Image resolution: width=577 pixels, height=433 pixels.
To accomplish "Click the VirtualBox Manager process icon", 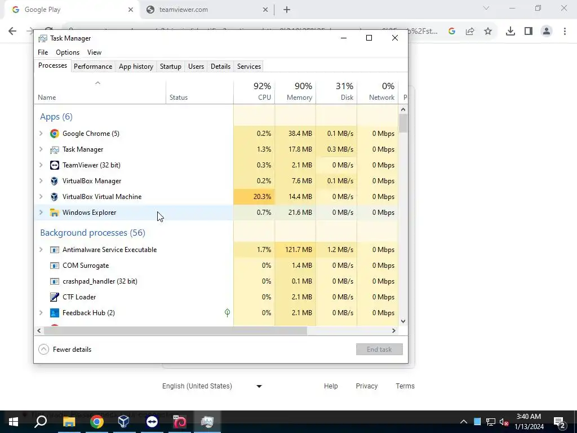I will coord(55,181).
